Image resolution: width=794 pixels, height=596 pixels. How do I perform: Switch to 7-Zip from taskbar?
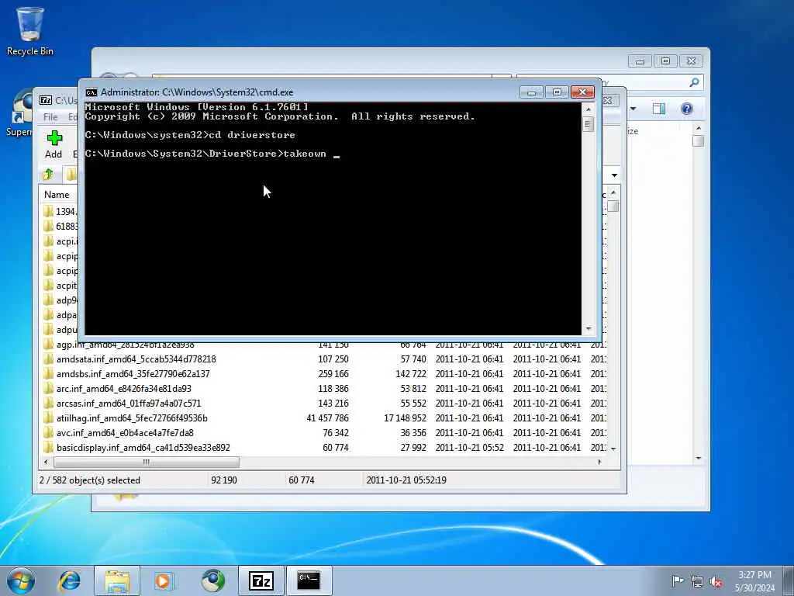[261, 580]
